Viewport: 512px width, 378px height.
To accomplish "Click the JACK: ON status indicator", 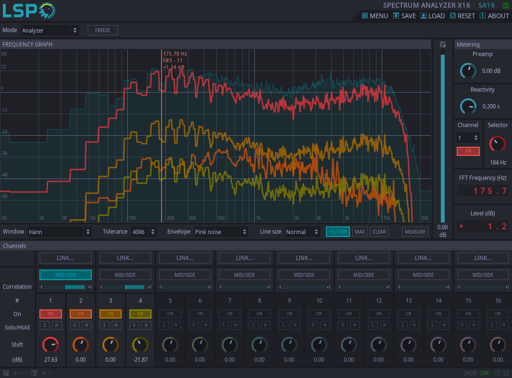I will click(476, 373).
